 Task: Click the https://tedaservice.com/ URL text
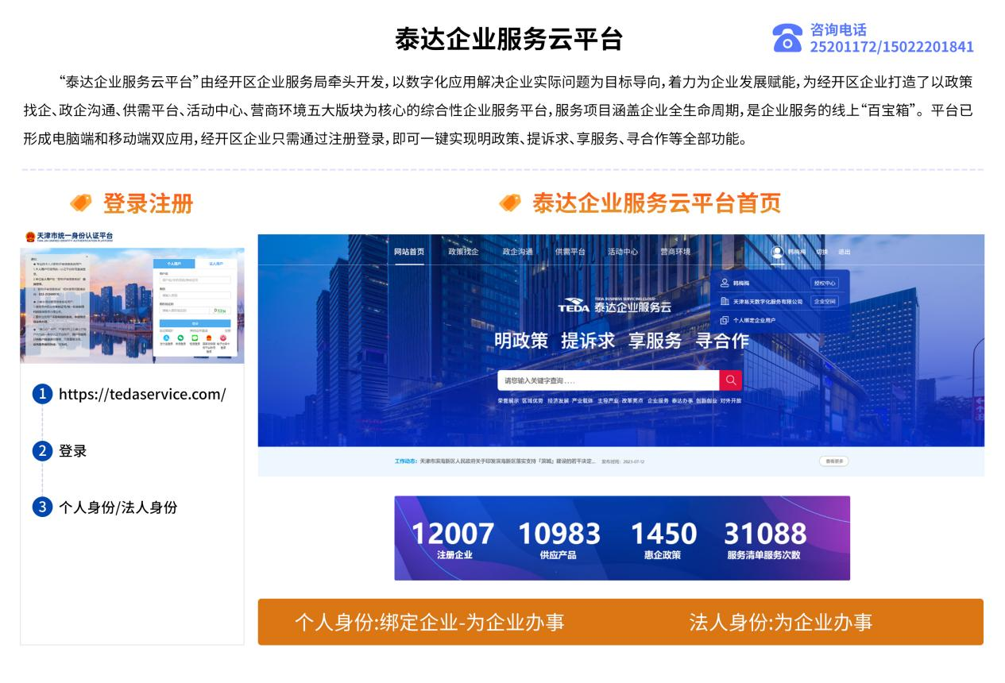click(142, 394)
